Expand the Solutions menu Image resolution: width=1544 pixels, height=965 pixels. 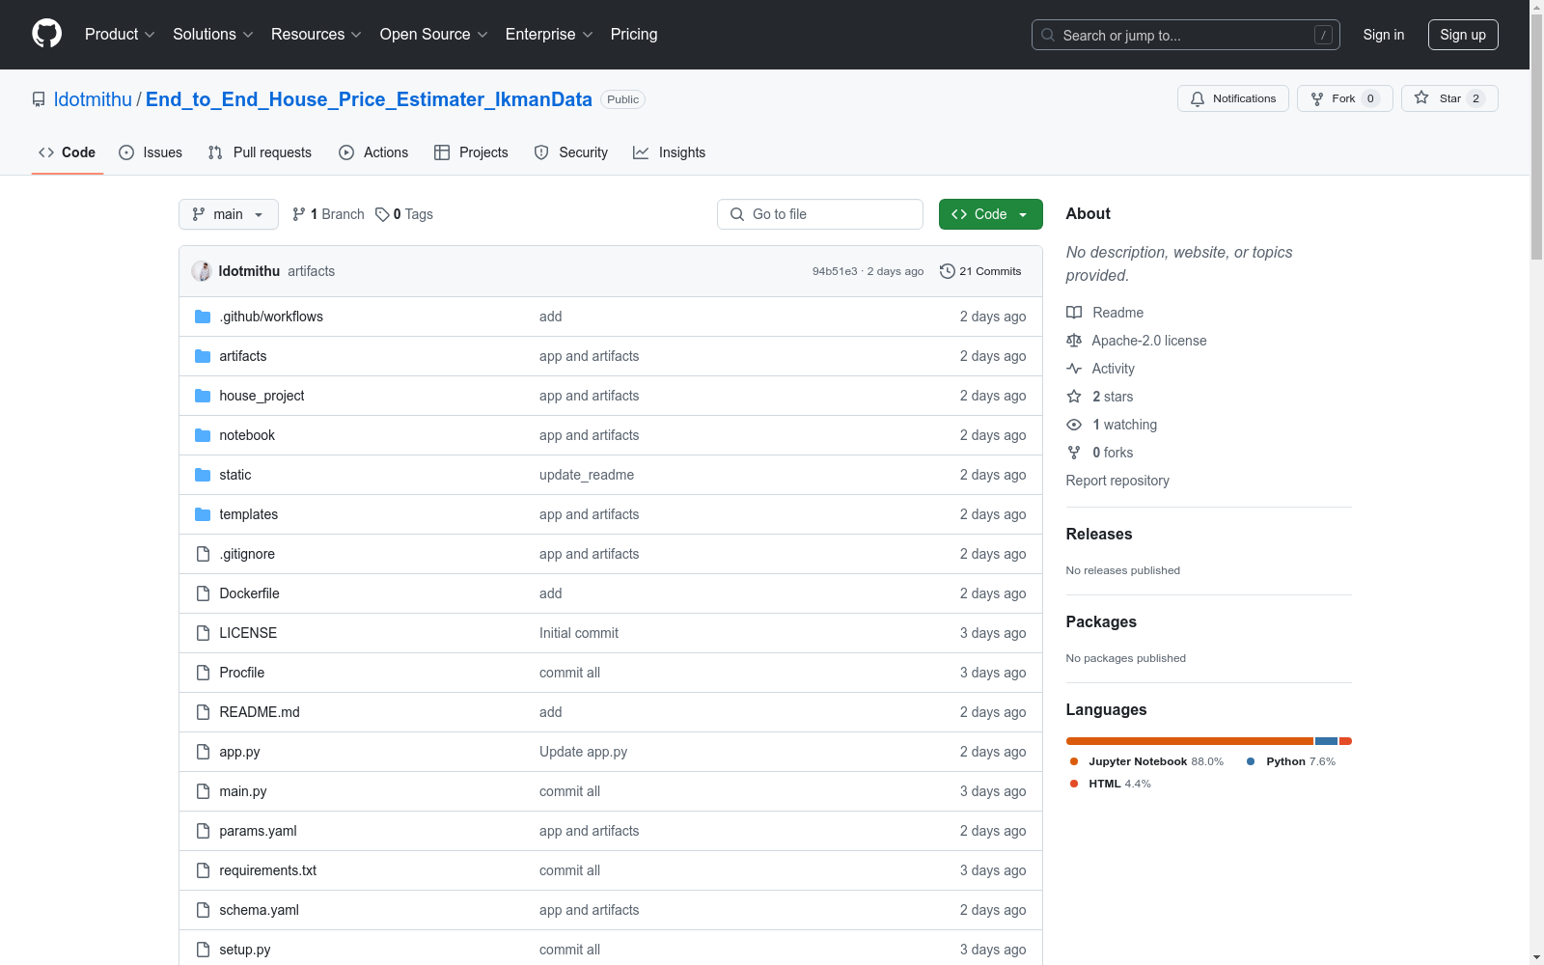click(x=213, y=35)
